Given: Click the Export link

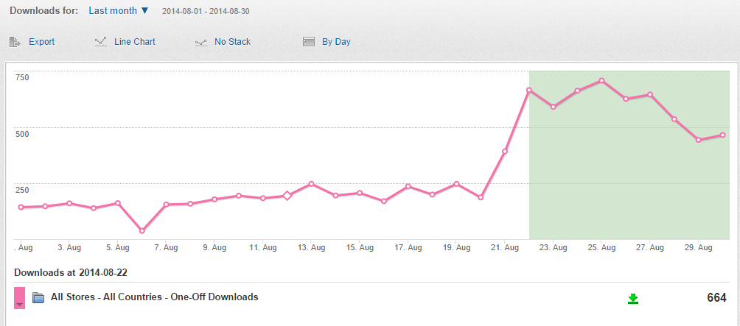Looking at the screenshot, I should [41, 42].
